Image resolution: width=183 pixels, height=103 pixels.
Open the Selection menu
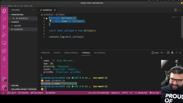click(10, 6)
